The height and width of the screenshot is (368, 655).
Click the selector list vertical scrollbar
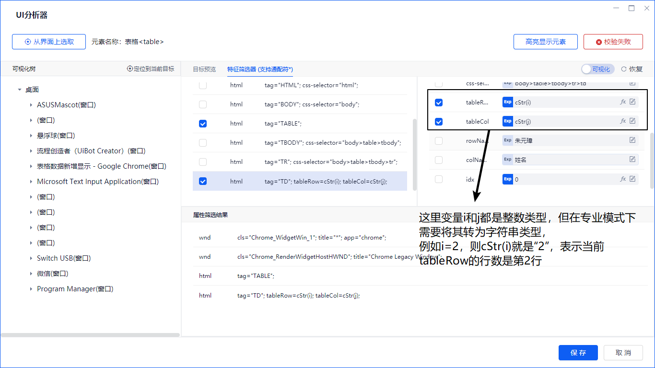[415, 154]
